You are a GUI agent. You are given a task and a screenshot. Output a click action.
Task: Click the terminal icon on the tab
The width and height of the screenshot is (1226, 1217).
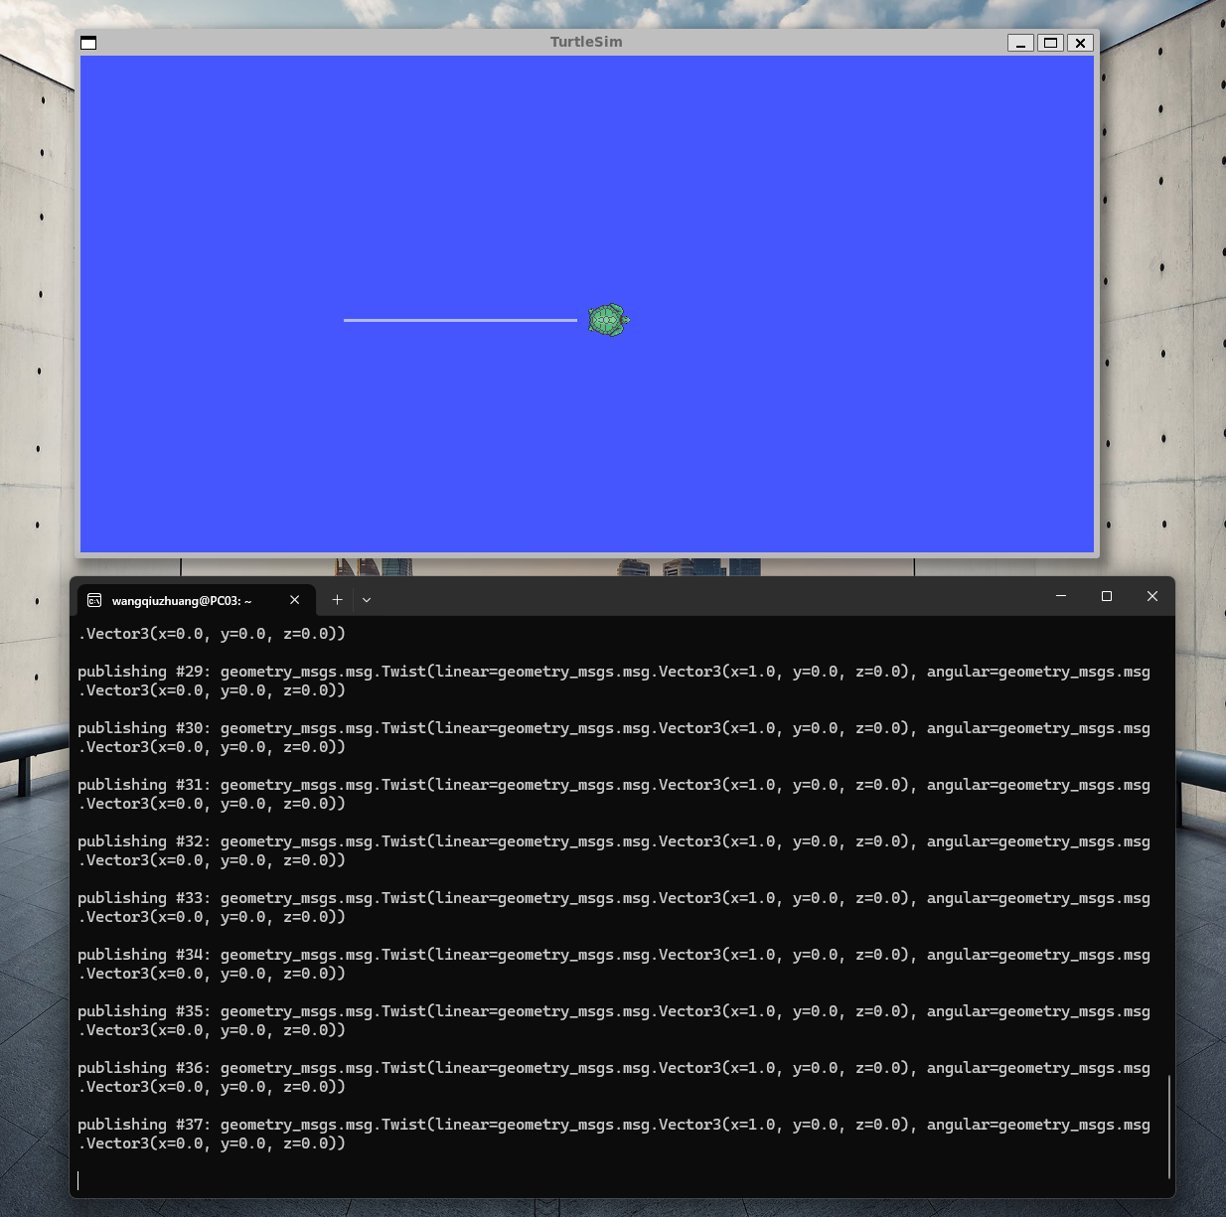94,600
